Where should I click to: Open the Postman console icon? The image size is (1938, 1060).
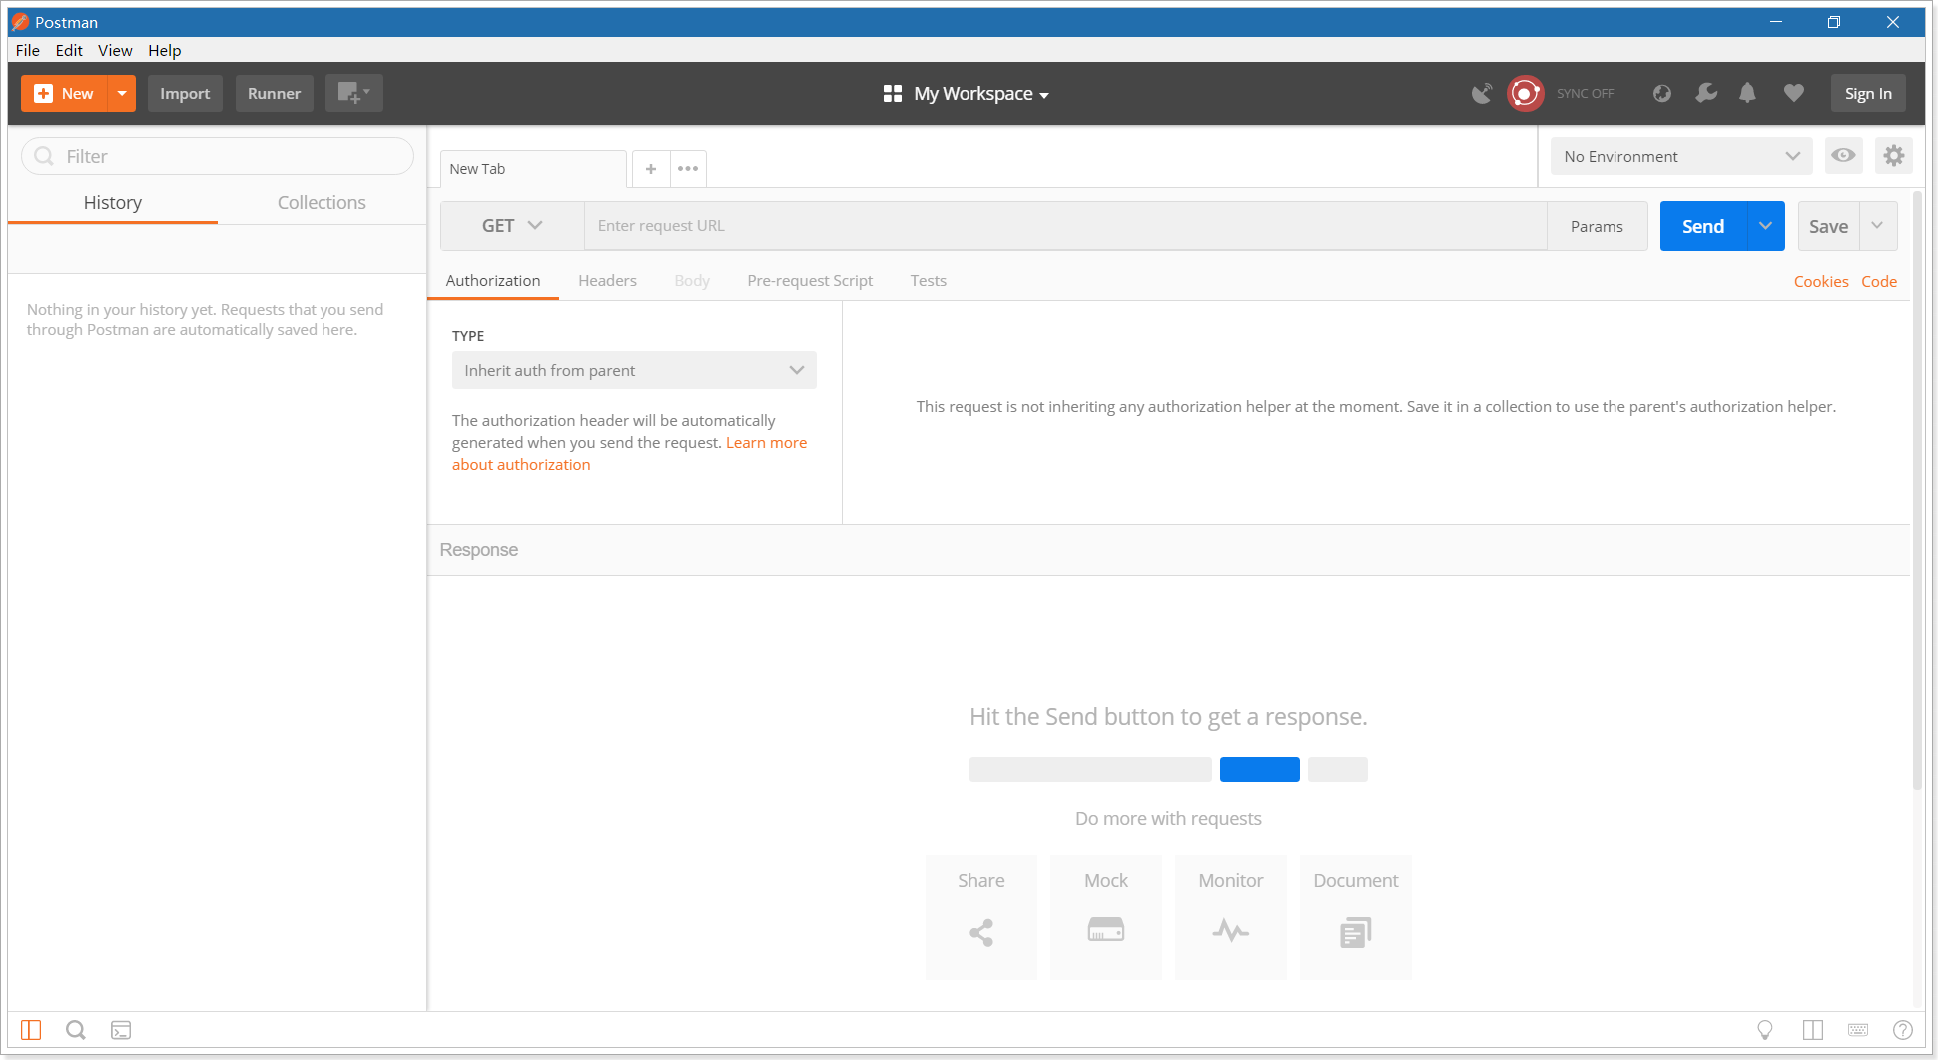pos(121,1030)
